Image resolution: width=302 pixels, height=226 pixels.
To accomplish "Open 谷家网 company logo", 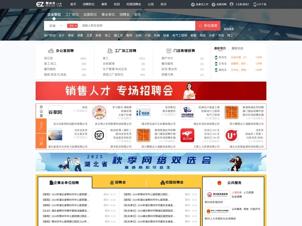I will coord(55,113).
